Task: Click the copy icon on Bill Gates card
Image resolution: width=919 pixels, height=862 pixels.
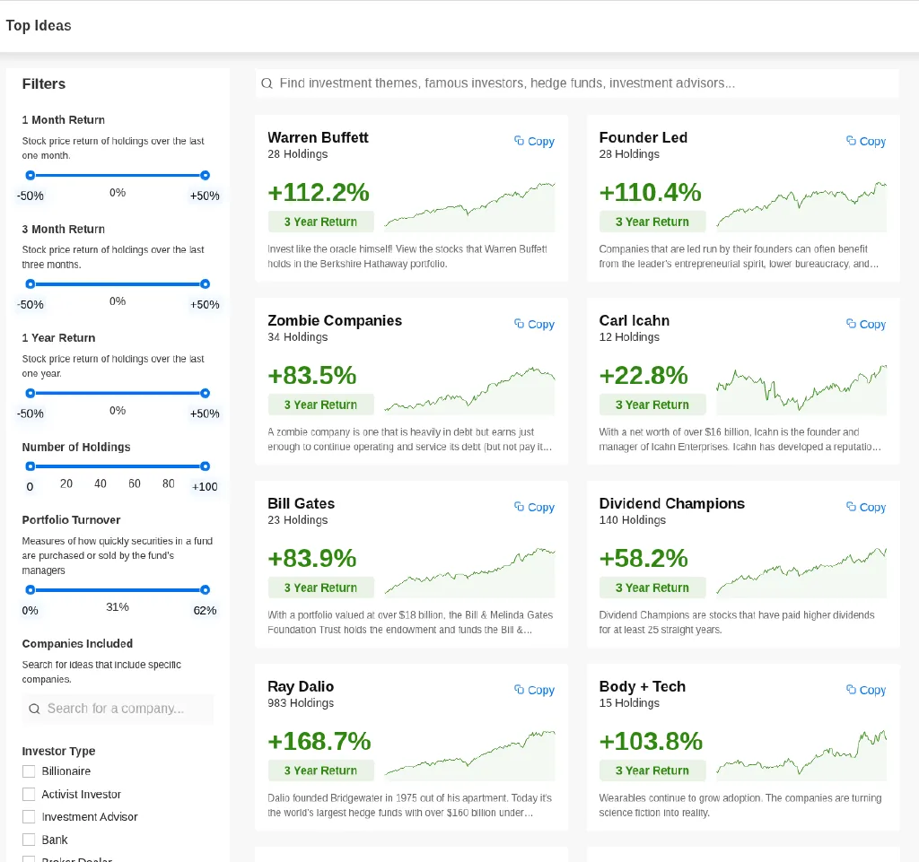Action: point(520,507)
